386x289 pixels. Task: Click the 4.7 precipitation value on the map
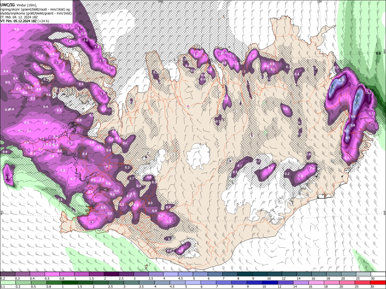point(346,131)
